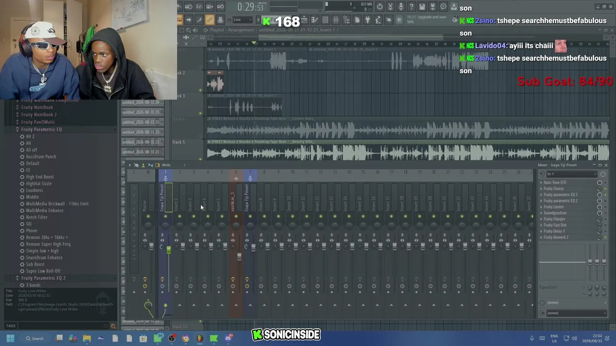Select the Super Low Roll-Off preset
Image resolution: width=616 pixels, height=346 pixels.
click(43, 271)
